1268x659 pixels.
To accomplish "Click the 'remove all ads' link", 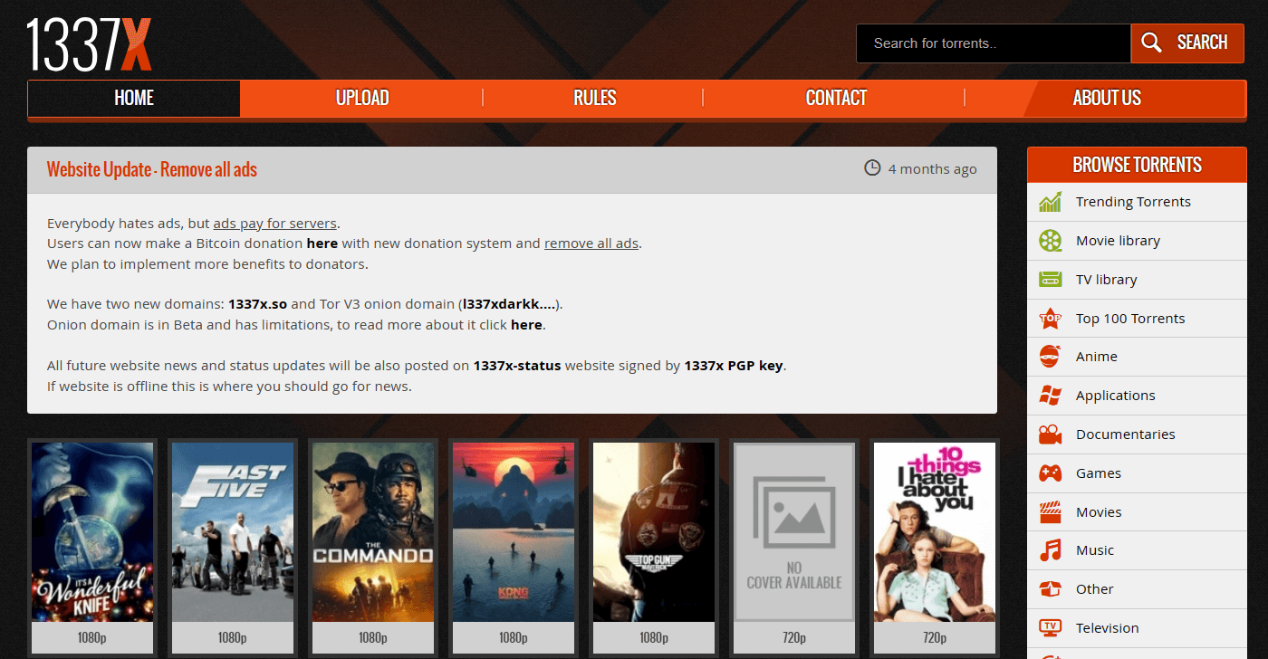I will (x=591, y=244).
